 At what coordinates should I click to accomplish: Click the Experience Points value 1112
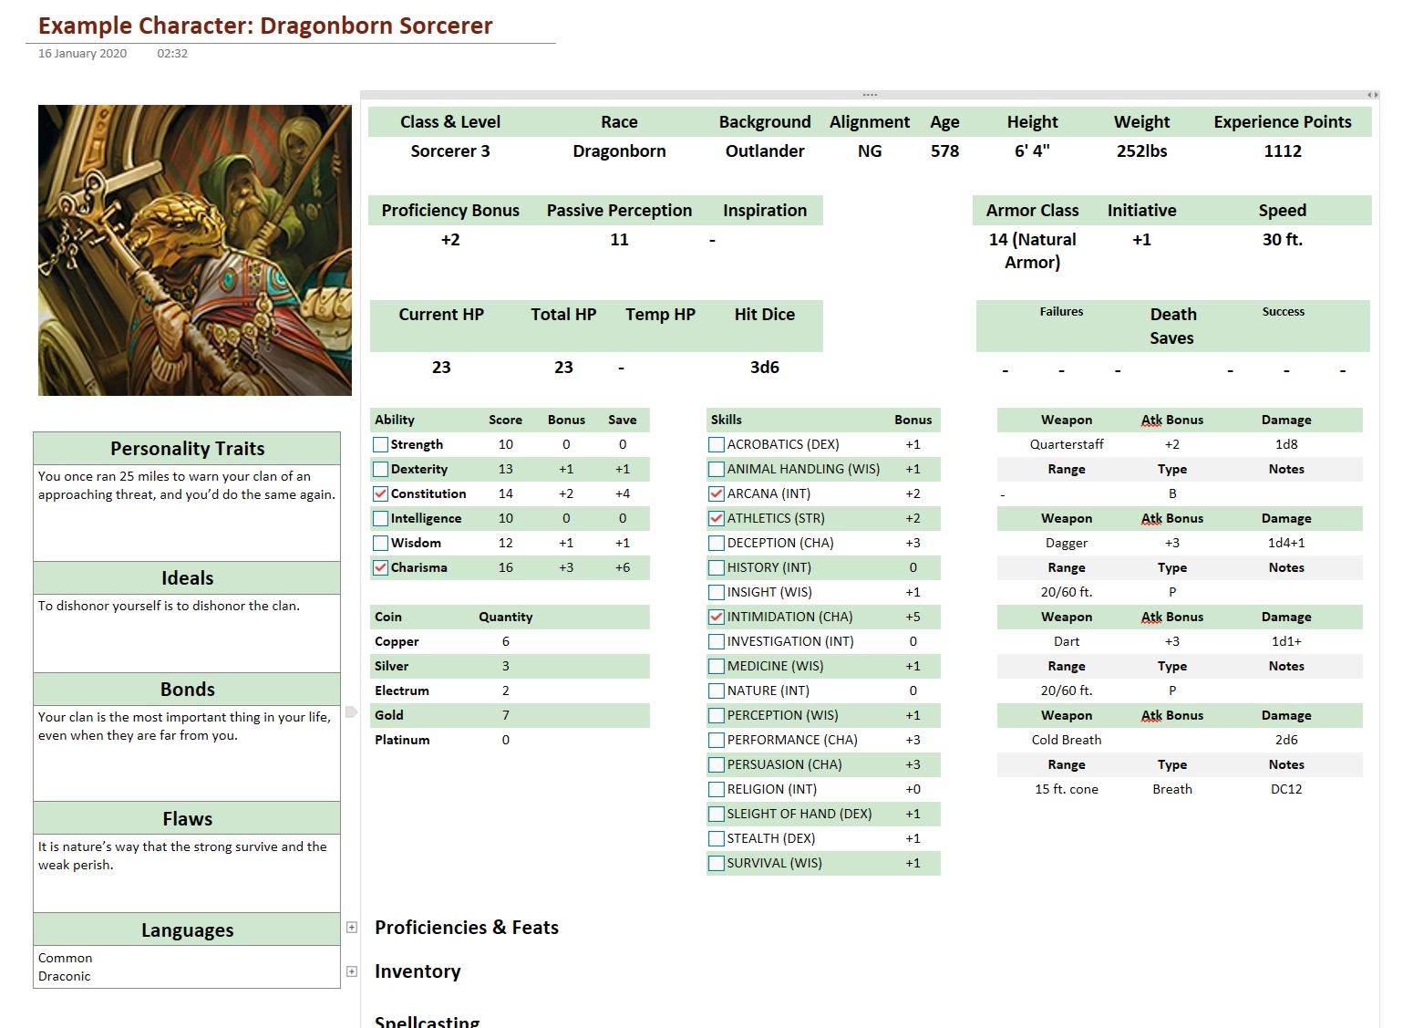point(1282,151)
